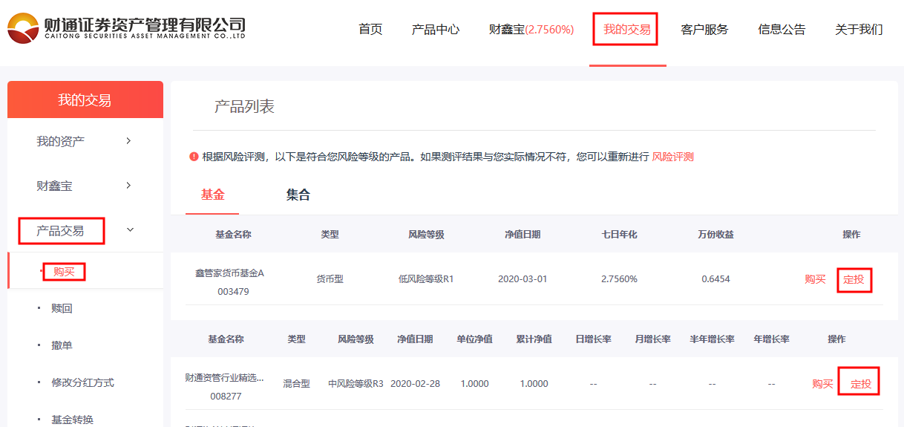Image resolution: width=904 pixels, height=427 pixels.
Task: Select 购买 in the sidebar submenu
Action: tap(64, 272)
